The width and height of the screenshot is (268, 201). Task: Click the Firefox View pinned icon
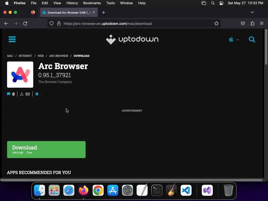point(33,12)
